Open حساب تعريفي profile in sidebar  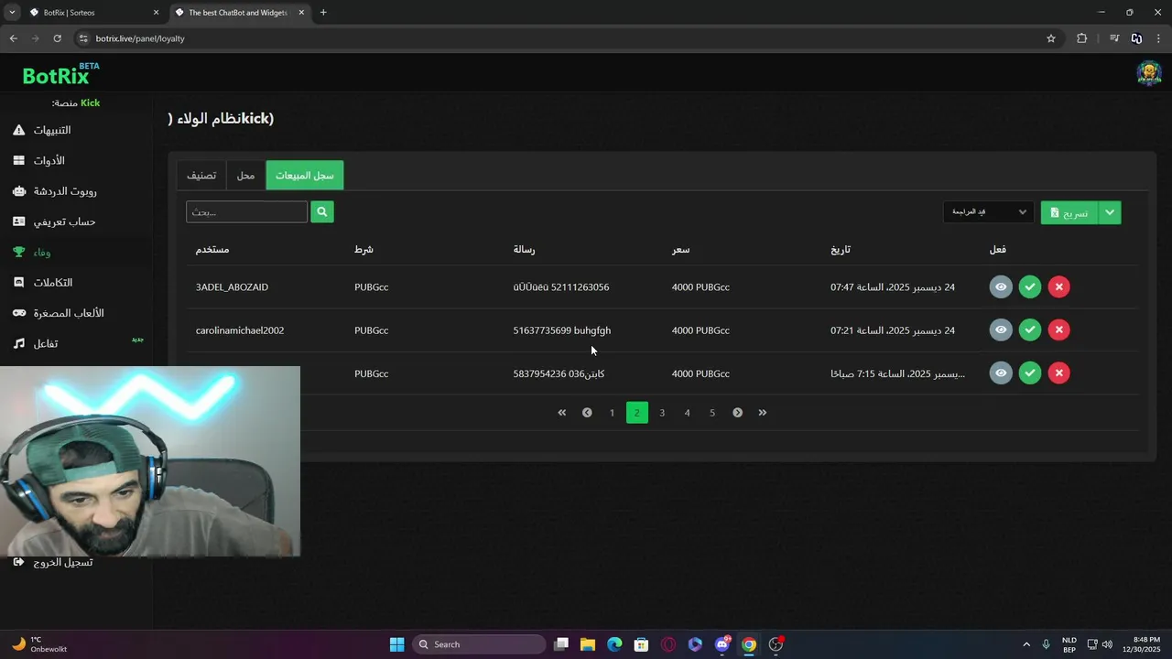[x=64, y=221]
